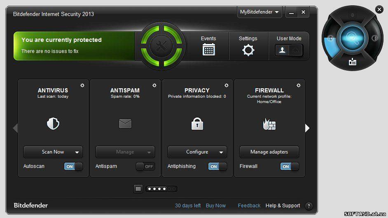Click the 'Home/Office' network profile text
The image size is (388, 218).
point(269,101)
